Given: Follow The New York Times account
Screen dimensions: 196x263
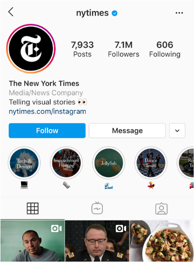Looking at the screenshot, I should [47, 131].
